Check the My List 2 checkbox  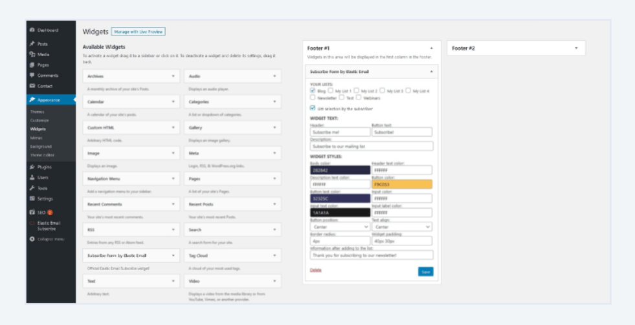click(357, 90)
